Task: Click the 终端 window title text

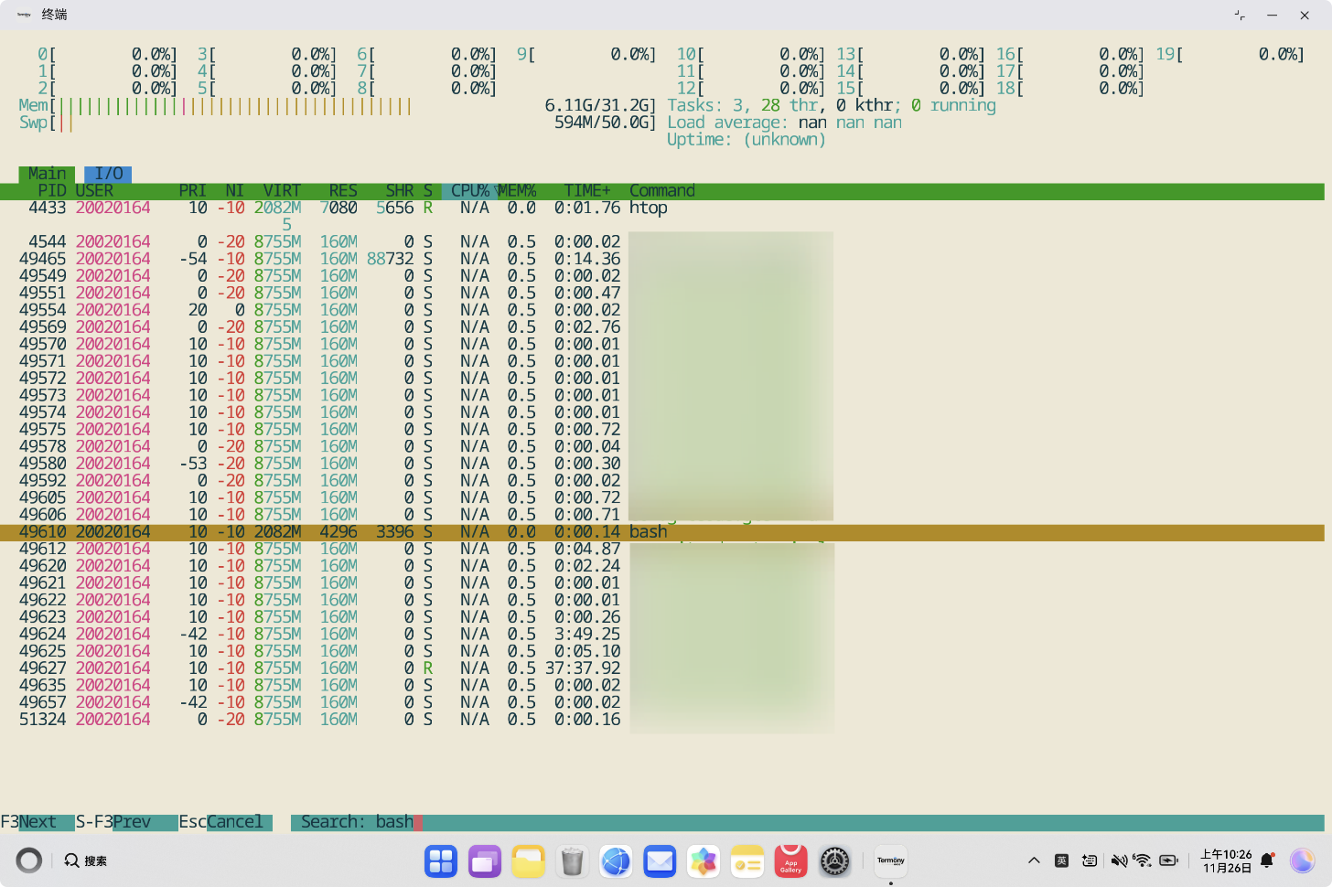Action: 54,15
